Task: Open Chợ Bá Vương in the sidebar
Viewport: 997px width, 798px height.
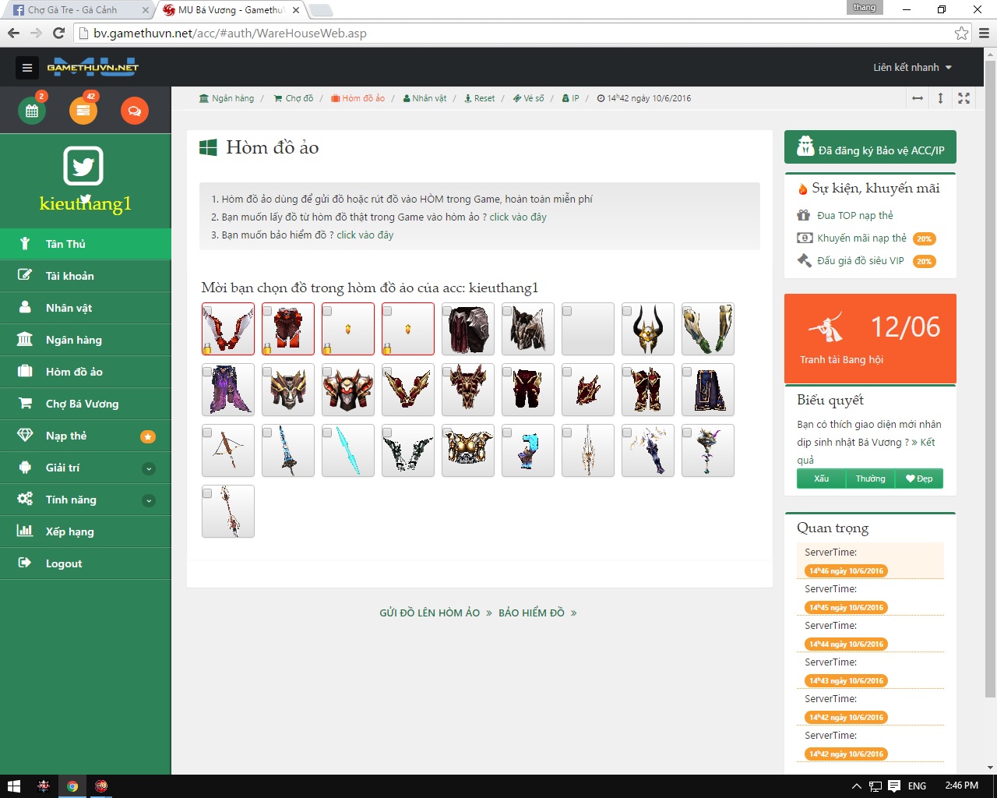Action: [x=86, y=404]
